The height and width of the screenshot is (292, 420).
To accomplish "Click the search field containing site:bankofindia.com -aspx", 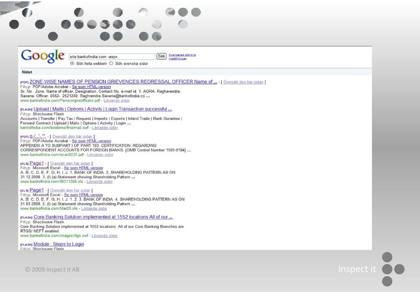I will coord(112,57).
